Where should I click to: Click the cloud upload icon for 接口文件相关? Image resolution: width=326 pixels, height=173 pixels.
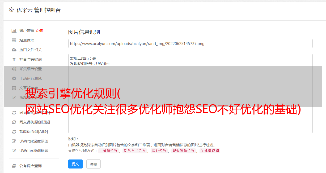tap(14, 50)
